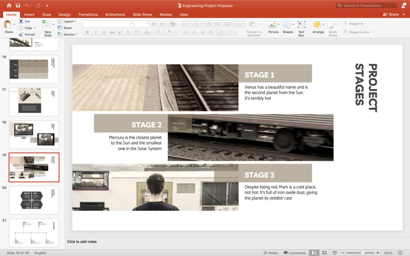Insert a Text Box

click(301, 28)
